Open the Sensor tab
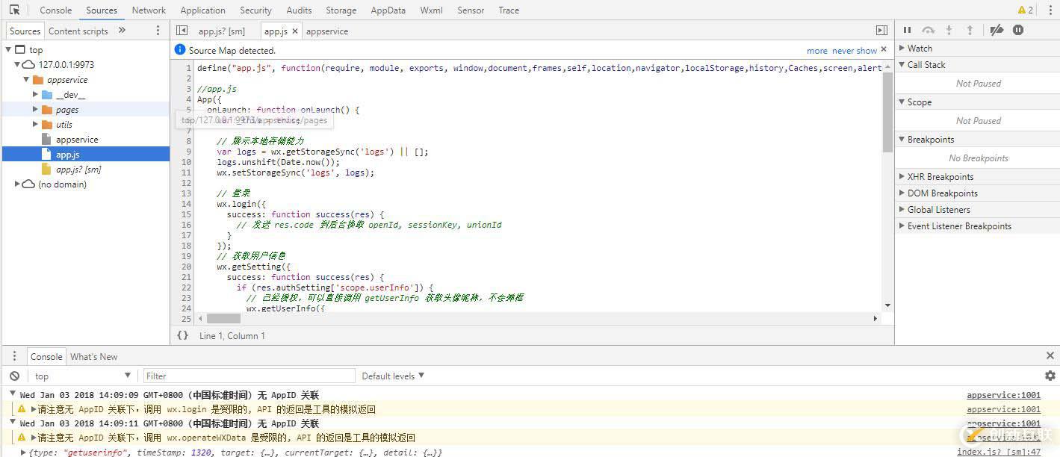 pyautogui.click(x=471, y=10)
